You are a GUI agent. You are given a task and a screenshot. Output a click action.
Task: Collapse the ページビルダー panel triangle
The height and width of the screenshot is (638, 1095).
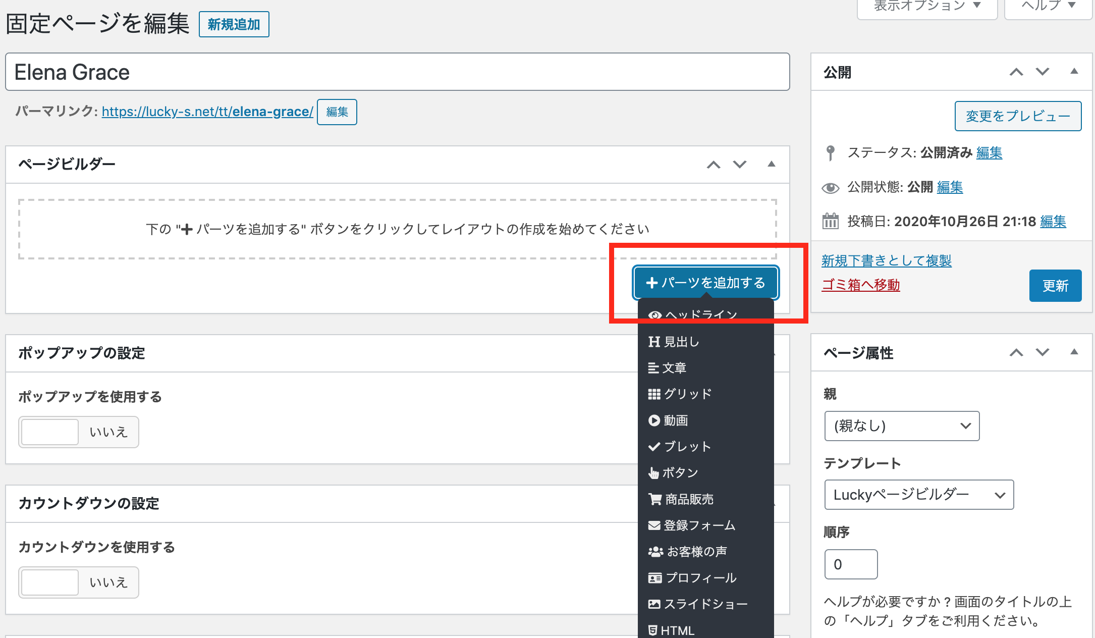[x=771, y=164]
